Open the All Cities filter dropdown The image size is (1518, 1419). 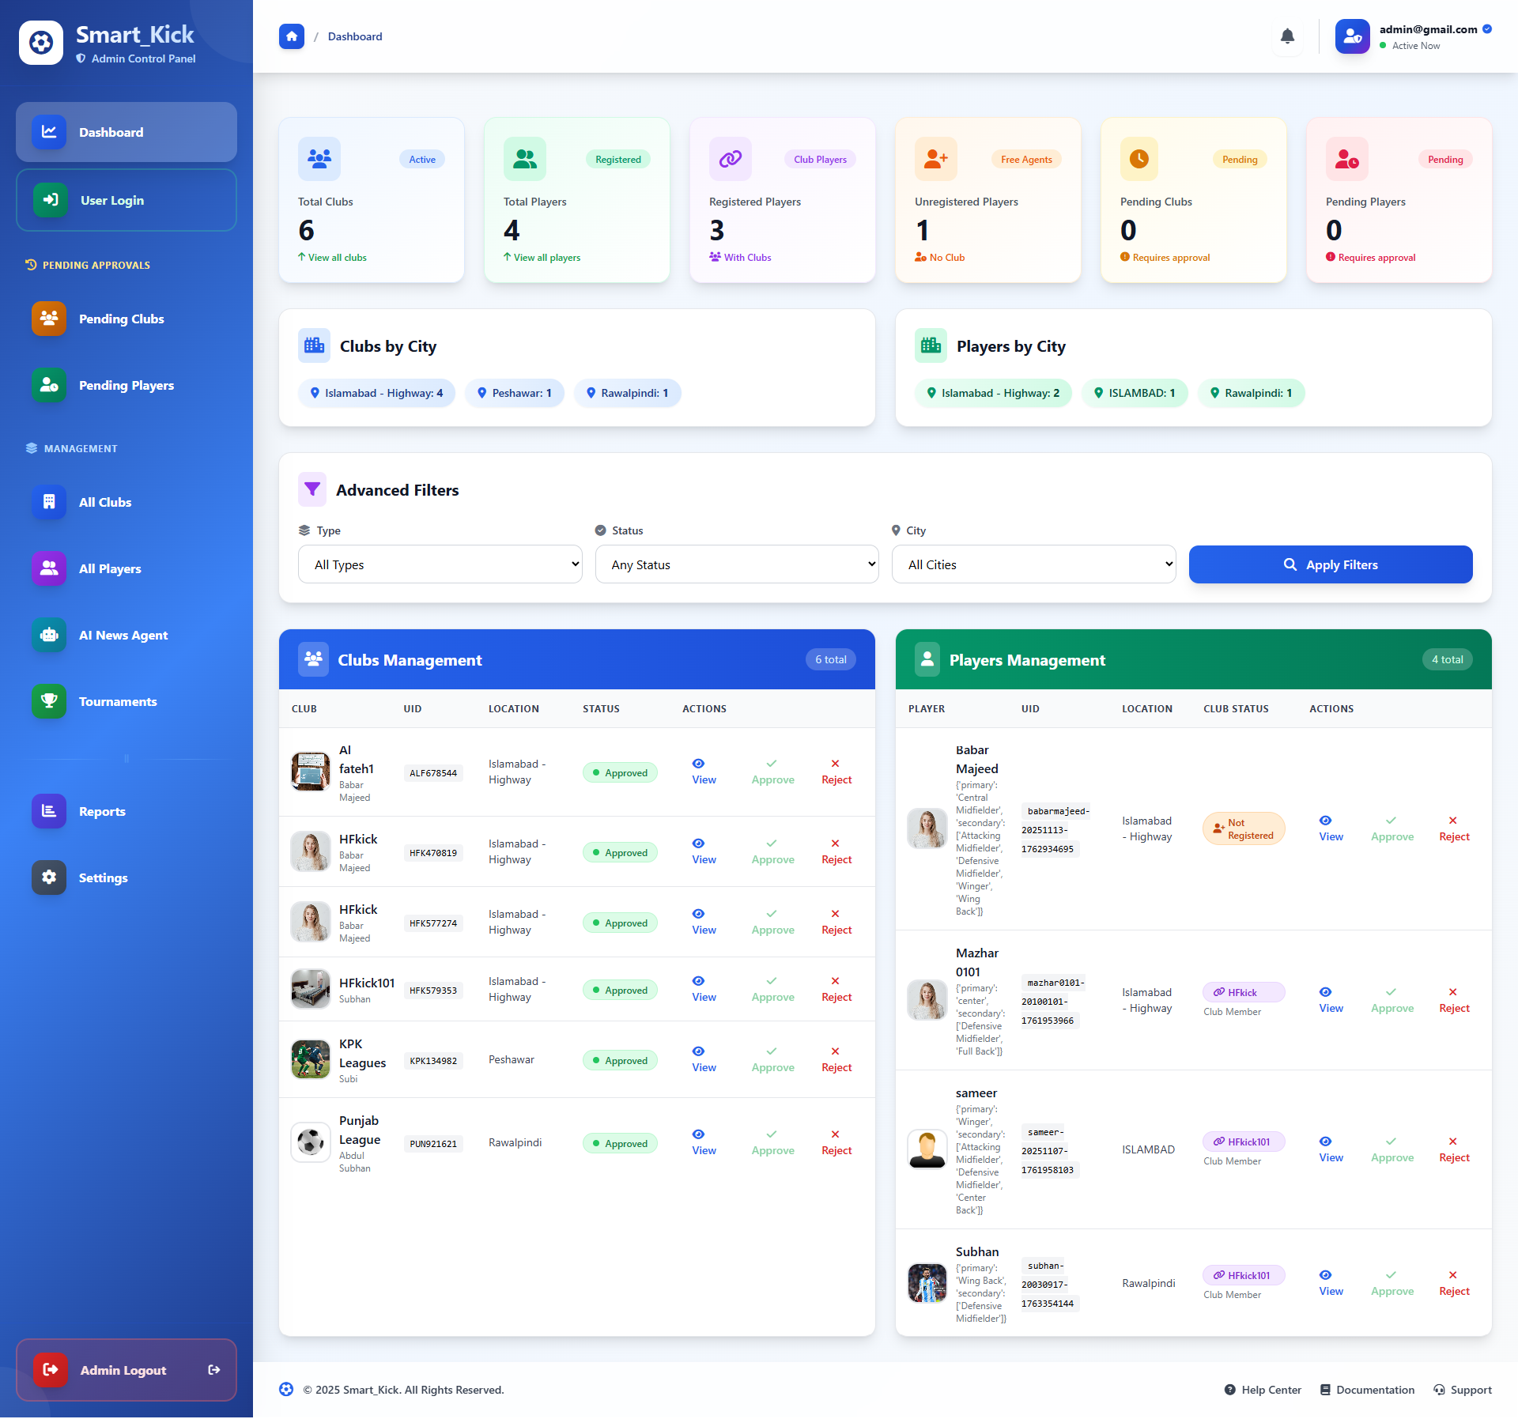click(1033, 564)
